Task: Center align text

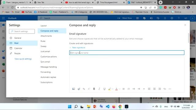Action: (x=154, y=89)
